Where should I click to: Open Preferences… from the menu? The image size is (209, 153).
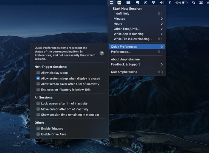137,52
